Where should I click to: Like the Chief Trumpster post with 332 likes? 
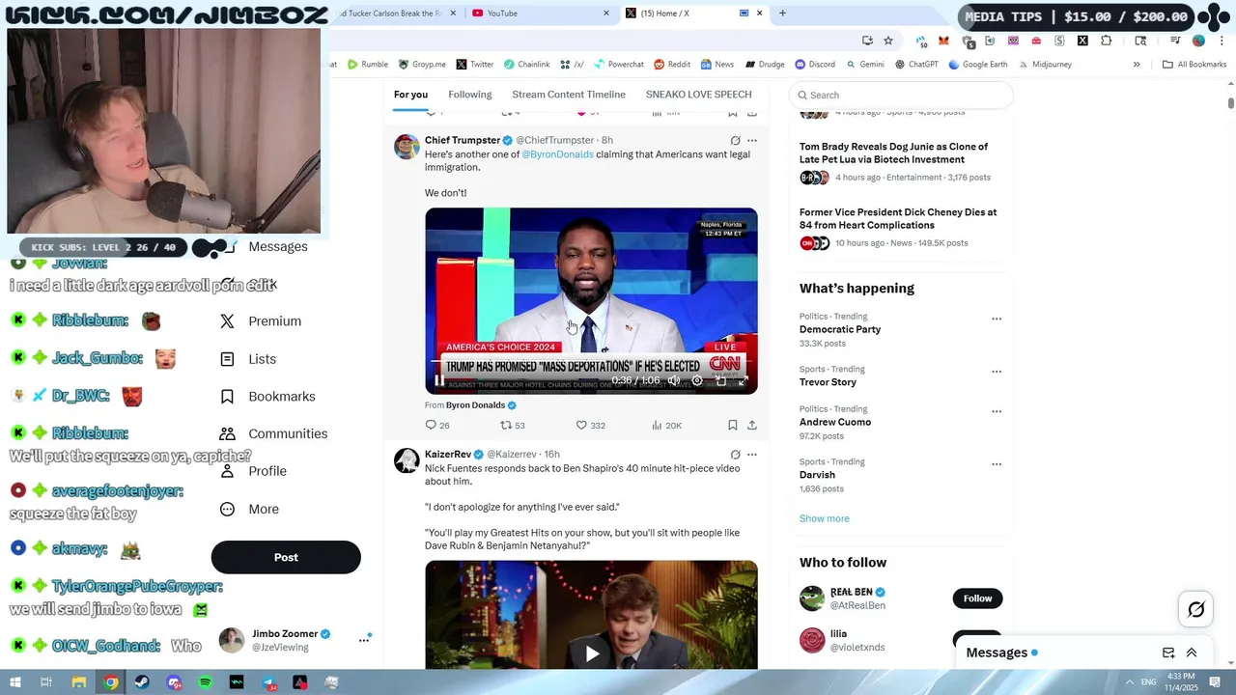coord(590,425)
